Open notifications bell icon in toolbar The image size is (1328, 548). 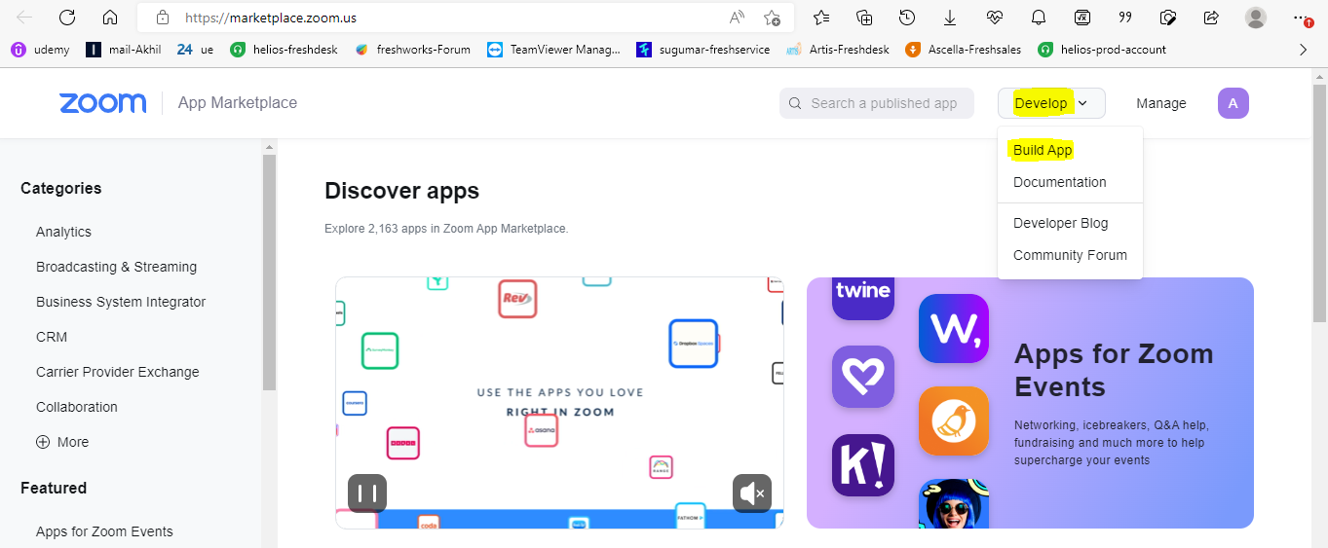tap(1039, 18)
